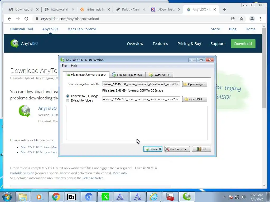Viewport: 270px width, 202px height.
Task: Close the Rufus tab
Action: click(144, 9)
